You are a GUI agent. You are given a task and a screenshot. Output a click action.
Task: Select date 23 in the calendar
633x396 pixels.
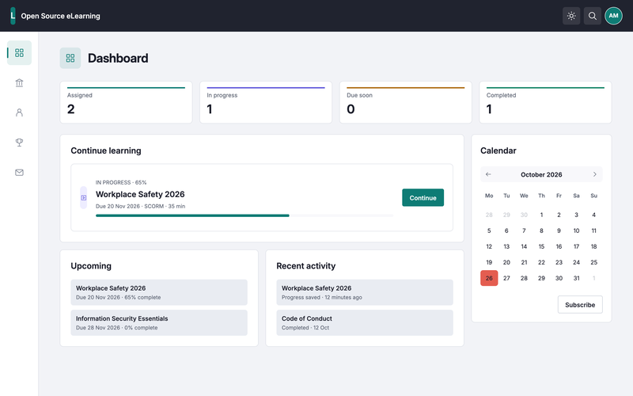point(559,262)
